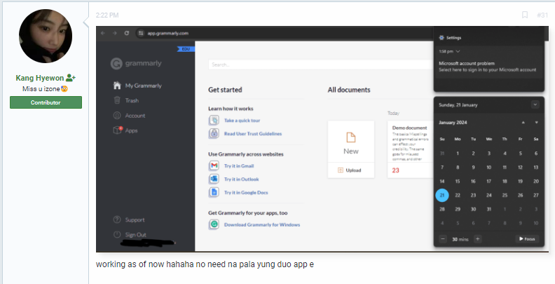Click the Grammarly Search field
The height and width of the screenshot is (284, 555).
coord(321,65)
